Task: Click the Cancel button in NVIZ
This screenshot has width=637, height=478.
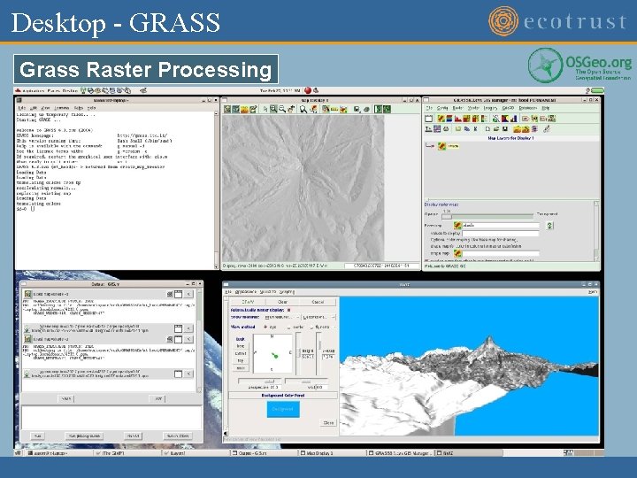Action: [x=318, y=302]
